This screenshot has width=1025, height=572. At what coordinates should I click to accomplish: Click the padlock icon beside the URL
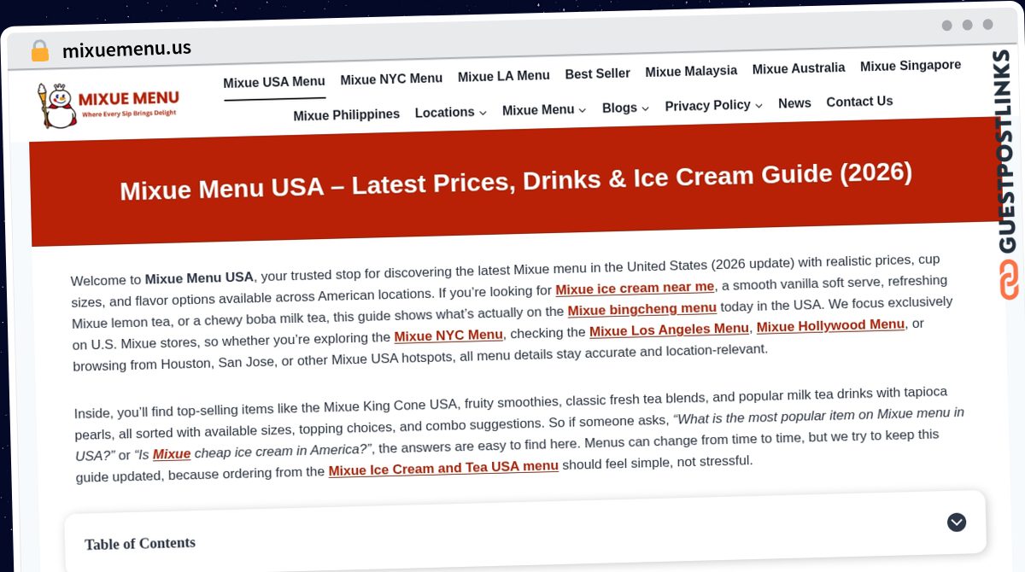click(x=39, y=50)
